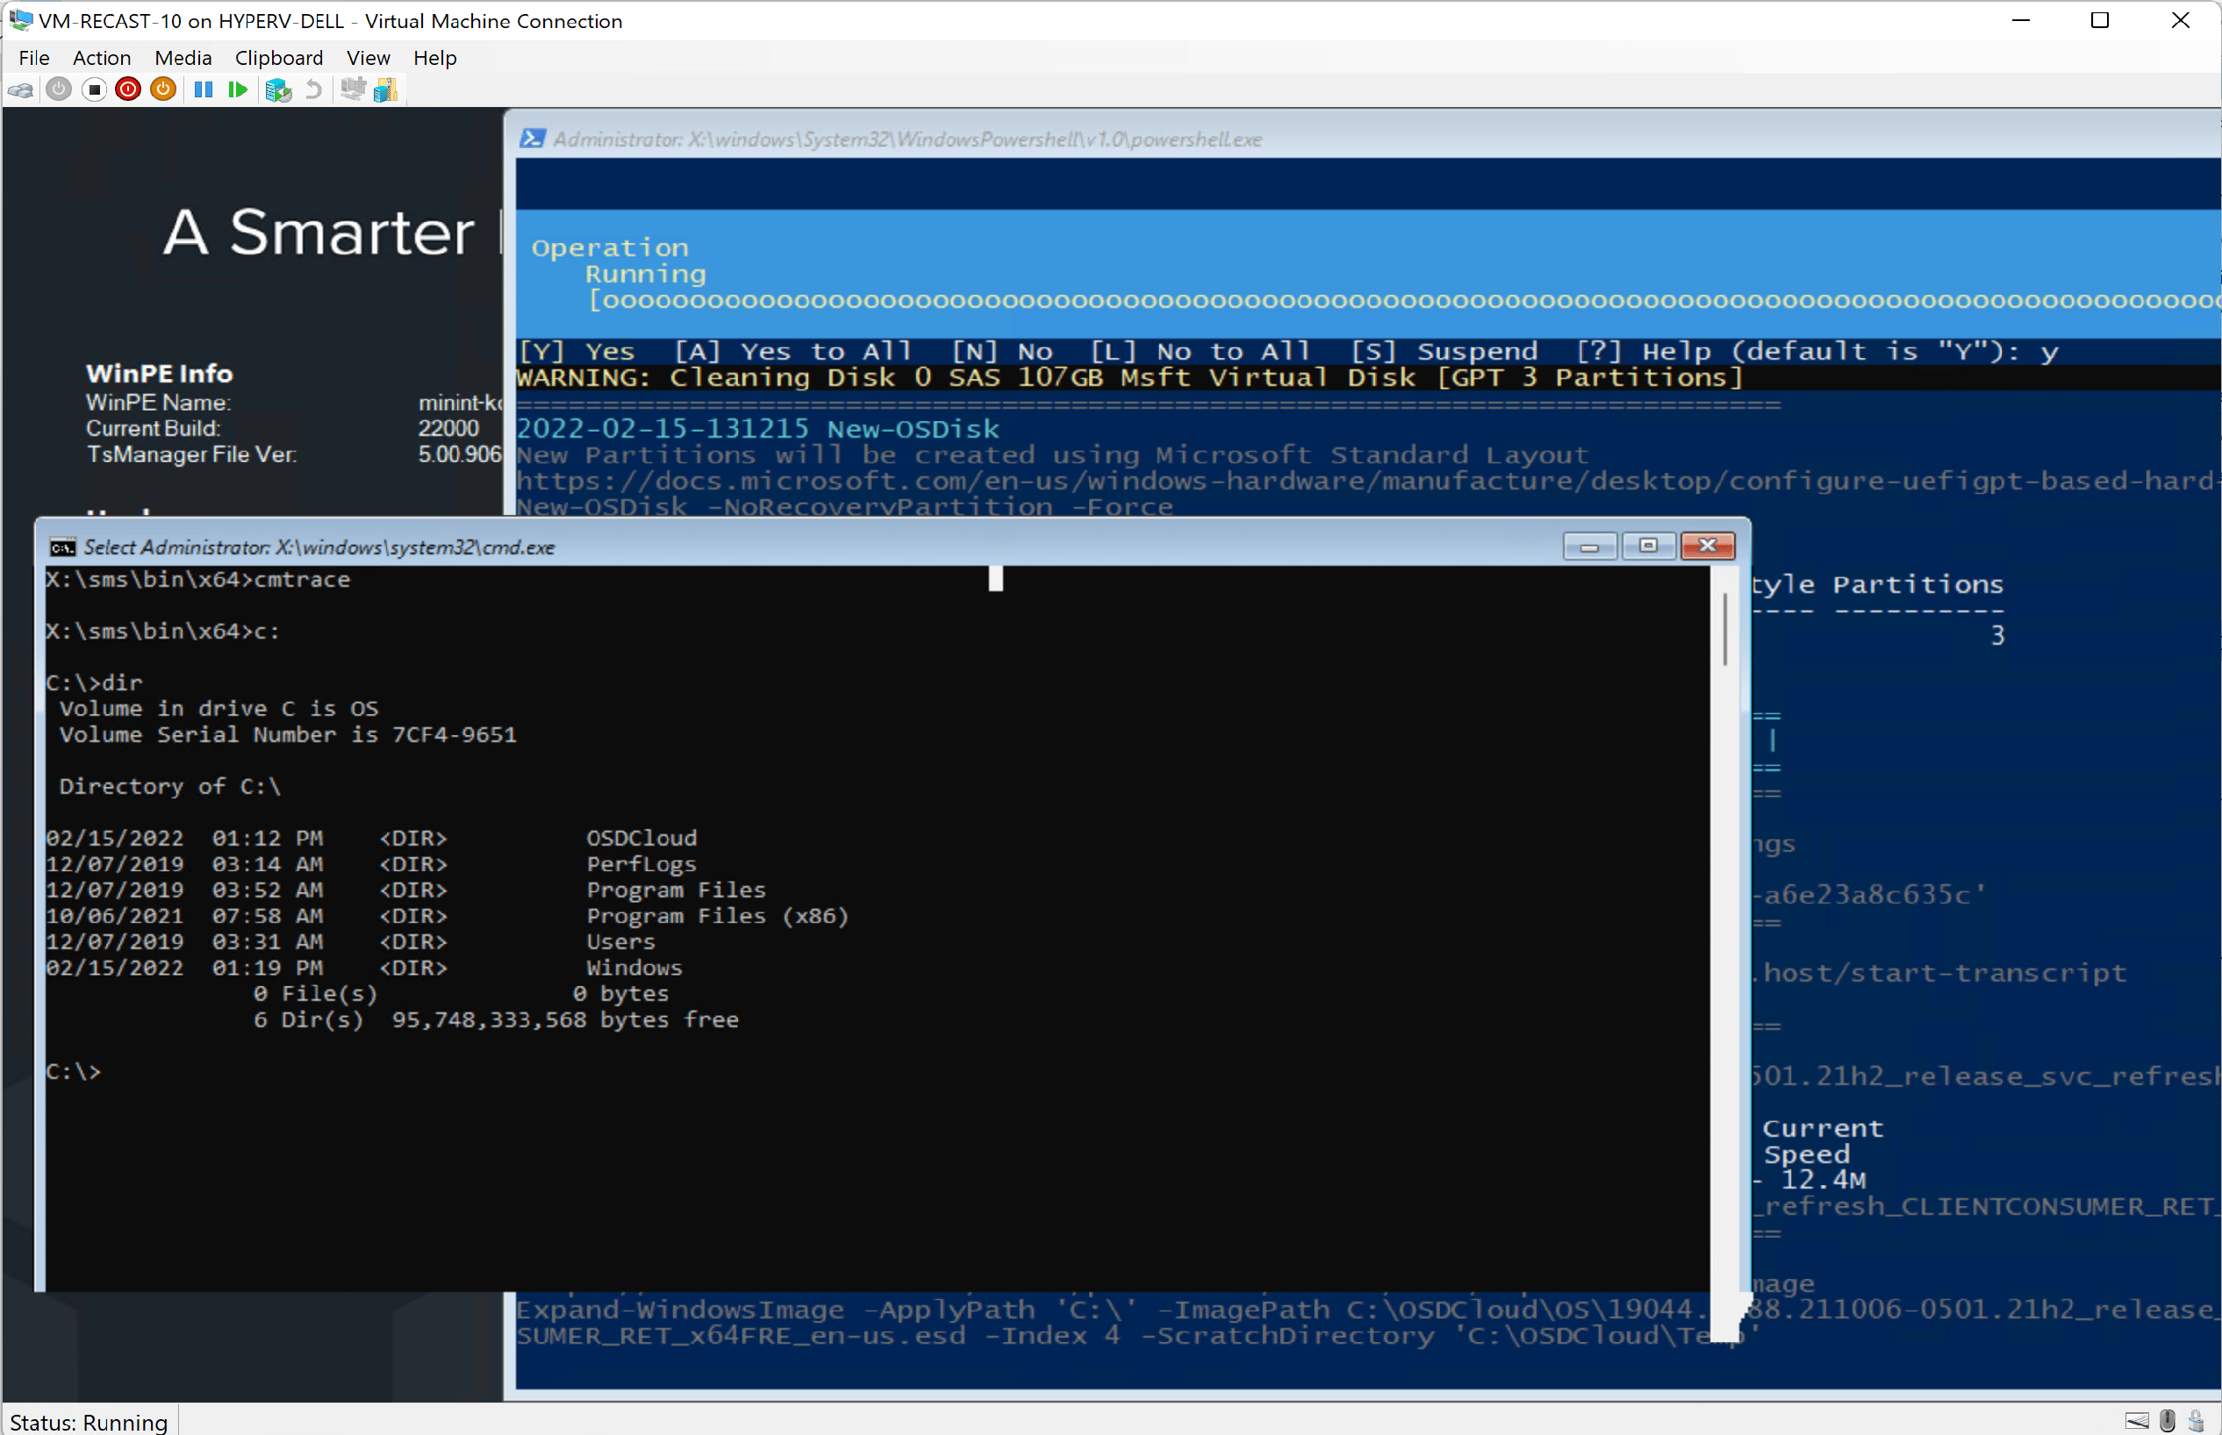Send Ctrl+Alt+Delete to the virtual machine
This screenshot has height=1435, width=2222.
click(20, 89)
